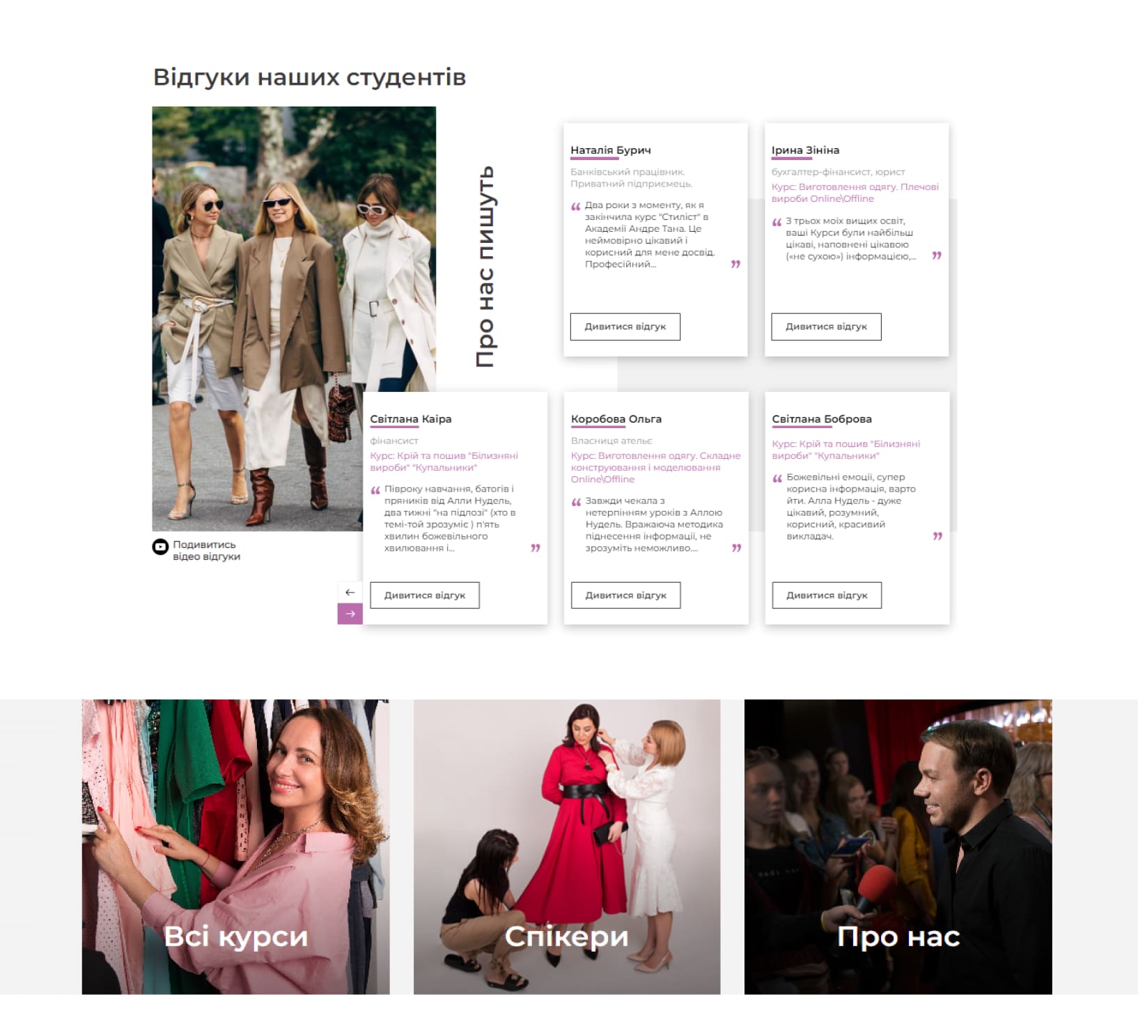Open the 'Спікери' image tile
This screenshot has width=1138, height=1036.
567,847
